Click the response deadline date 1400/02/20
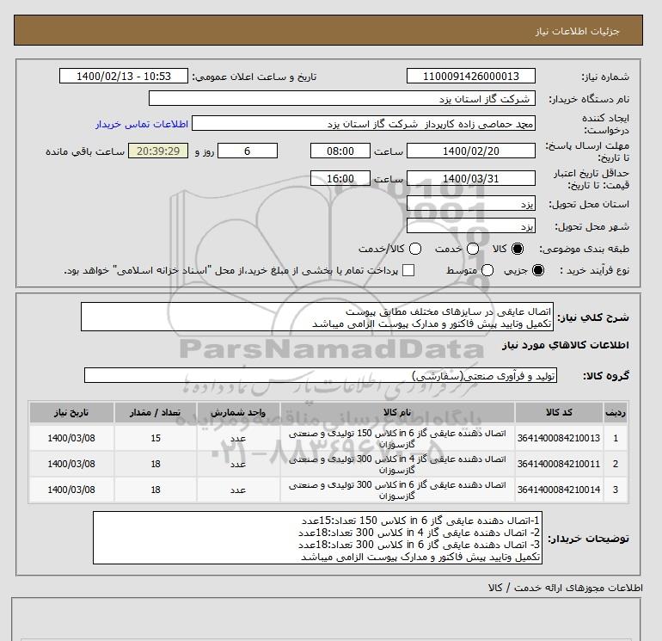This screenshot has height=641, width=662. tap(471, 151)
